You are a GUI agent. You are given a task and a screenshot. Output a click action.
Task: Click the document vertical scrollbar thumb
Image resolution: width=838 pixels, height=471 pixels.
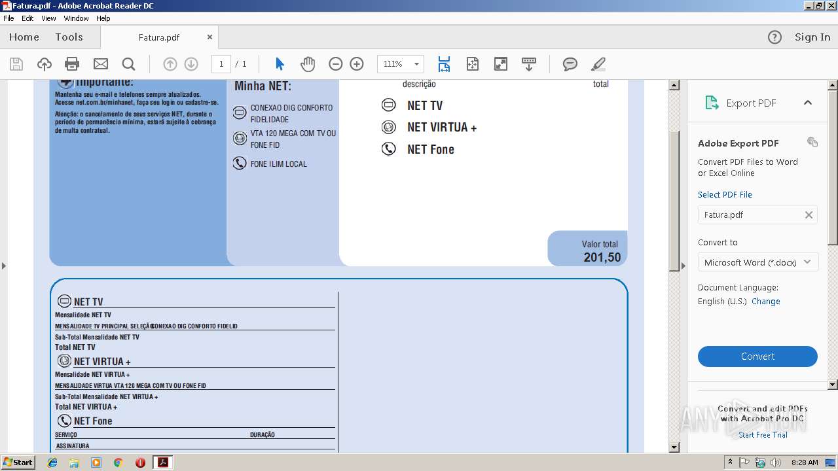[x=674, y=200]
